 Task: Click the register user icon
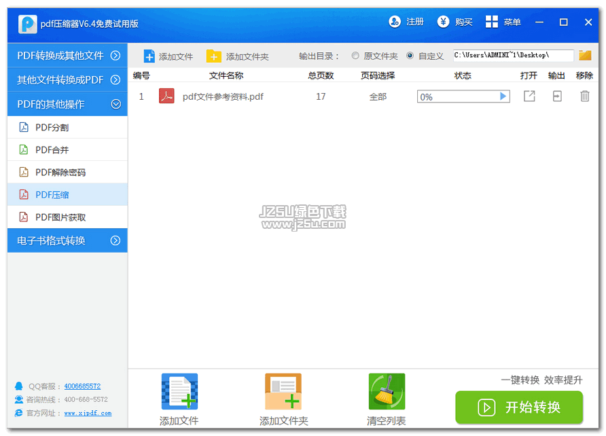(x=395, y=22)
